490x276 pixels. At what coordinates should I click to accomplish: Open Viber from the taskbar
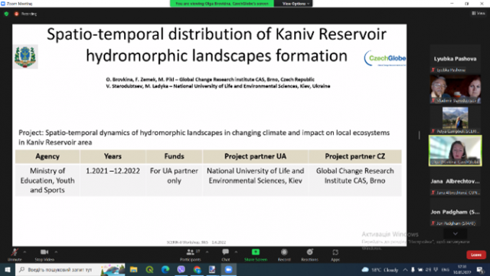[x=181, y=269]
